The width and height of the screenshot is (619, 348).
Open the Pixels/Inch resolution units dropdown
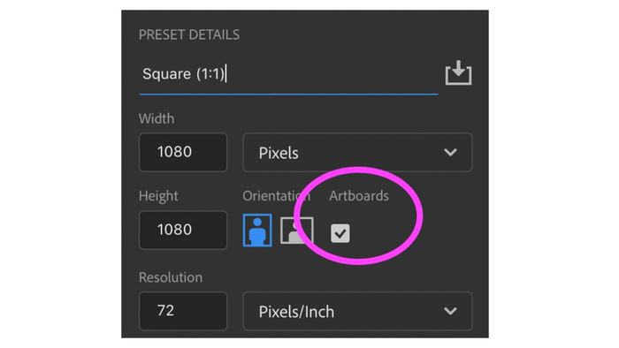357,312
